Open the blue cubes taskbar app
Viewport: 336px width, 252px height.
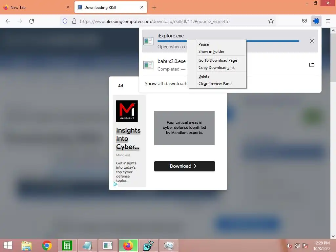149,245
